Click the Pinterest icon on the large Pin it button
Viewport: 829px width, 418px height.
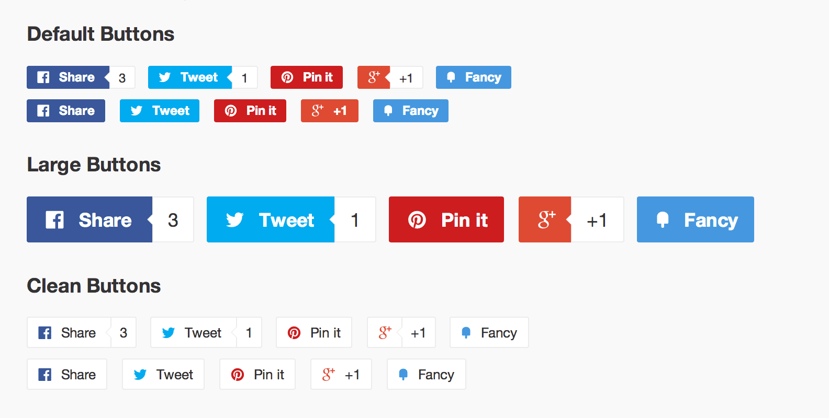click(x=417, y=219)
